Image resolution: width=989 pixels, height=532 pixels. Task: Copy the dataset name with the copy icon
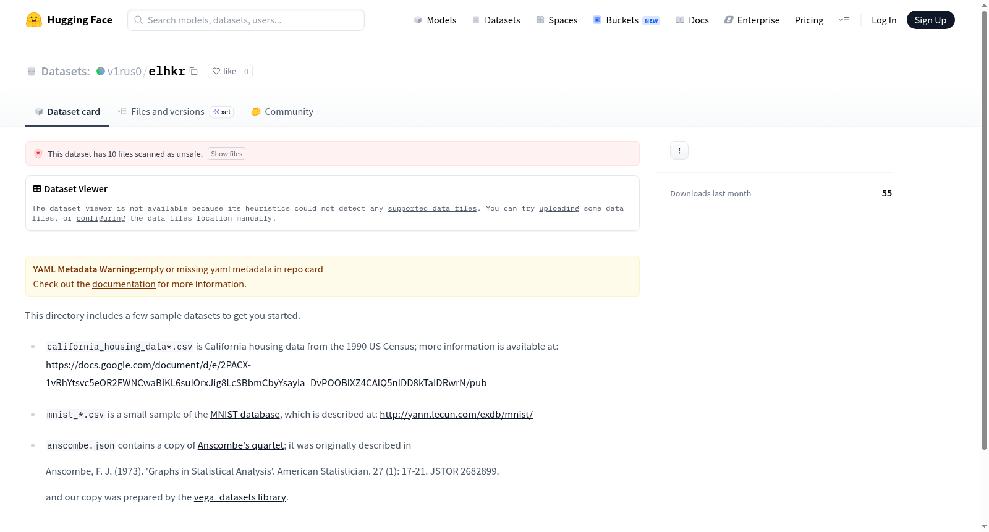click(x=193, y=71)
